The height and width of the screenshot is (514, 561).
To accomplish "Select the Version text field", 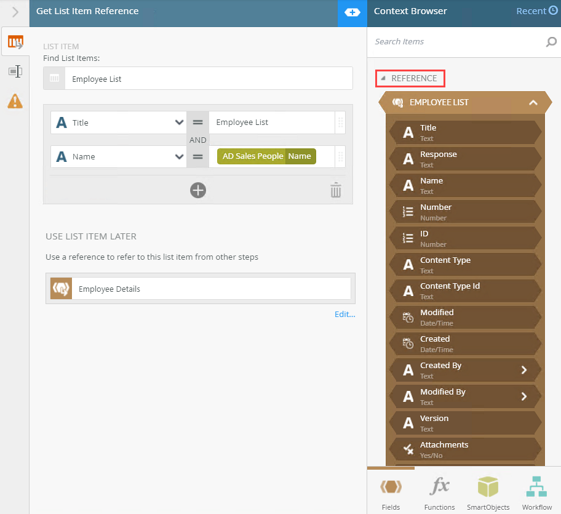I will (x=465, y=424).
